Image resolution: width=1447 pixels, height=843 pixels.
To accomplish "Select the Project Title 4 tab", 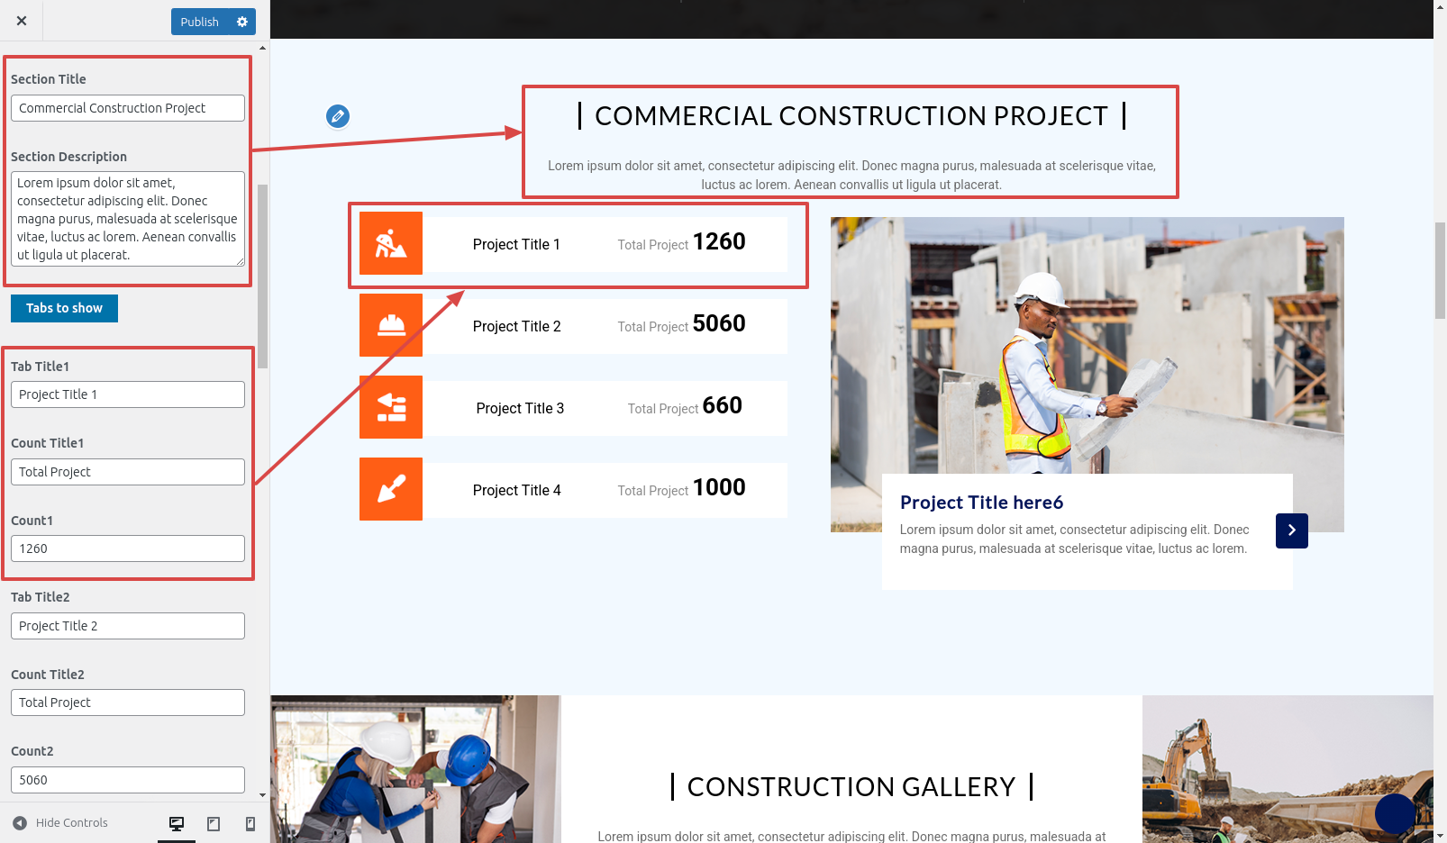I will (573, 490).
